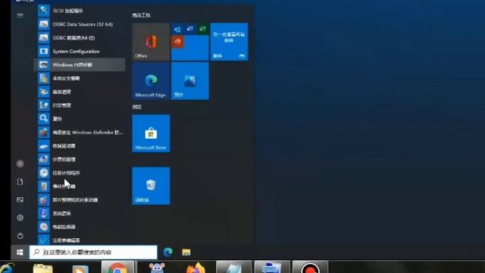Click the Power button in Start menu
The height and width of the screenshot is (273, 485).
tap(20, 236)
